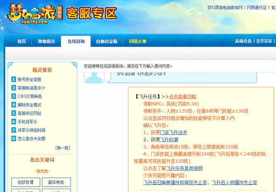Open 账号安全信息 recommendation
This screenshot has height=192, width=276.
[29, 79]
